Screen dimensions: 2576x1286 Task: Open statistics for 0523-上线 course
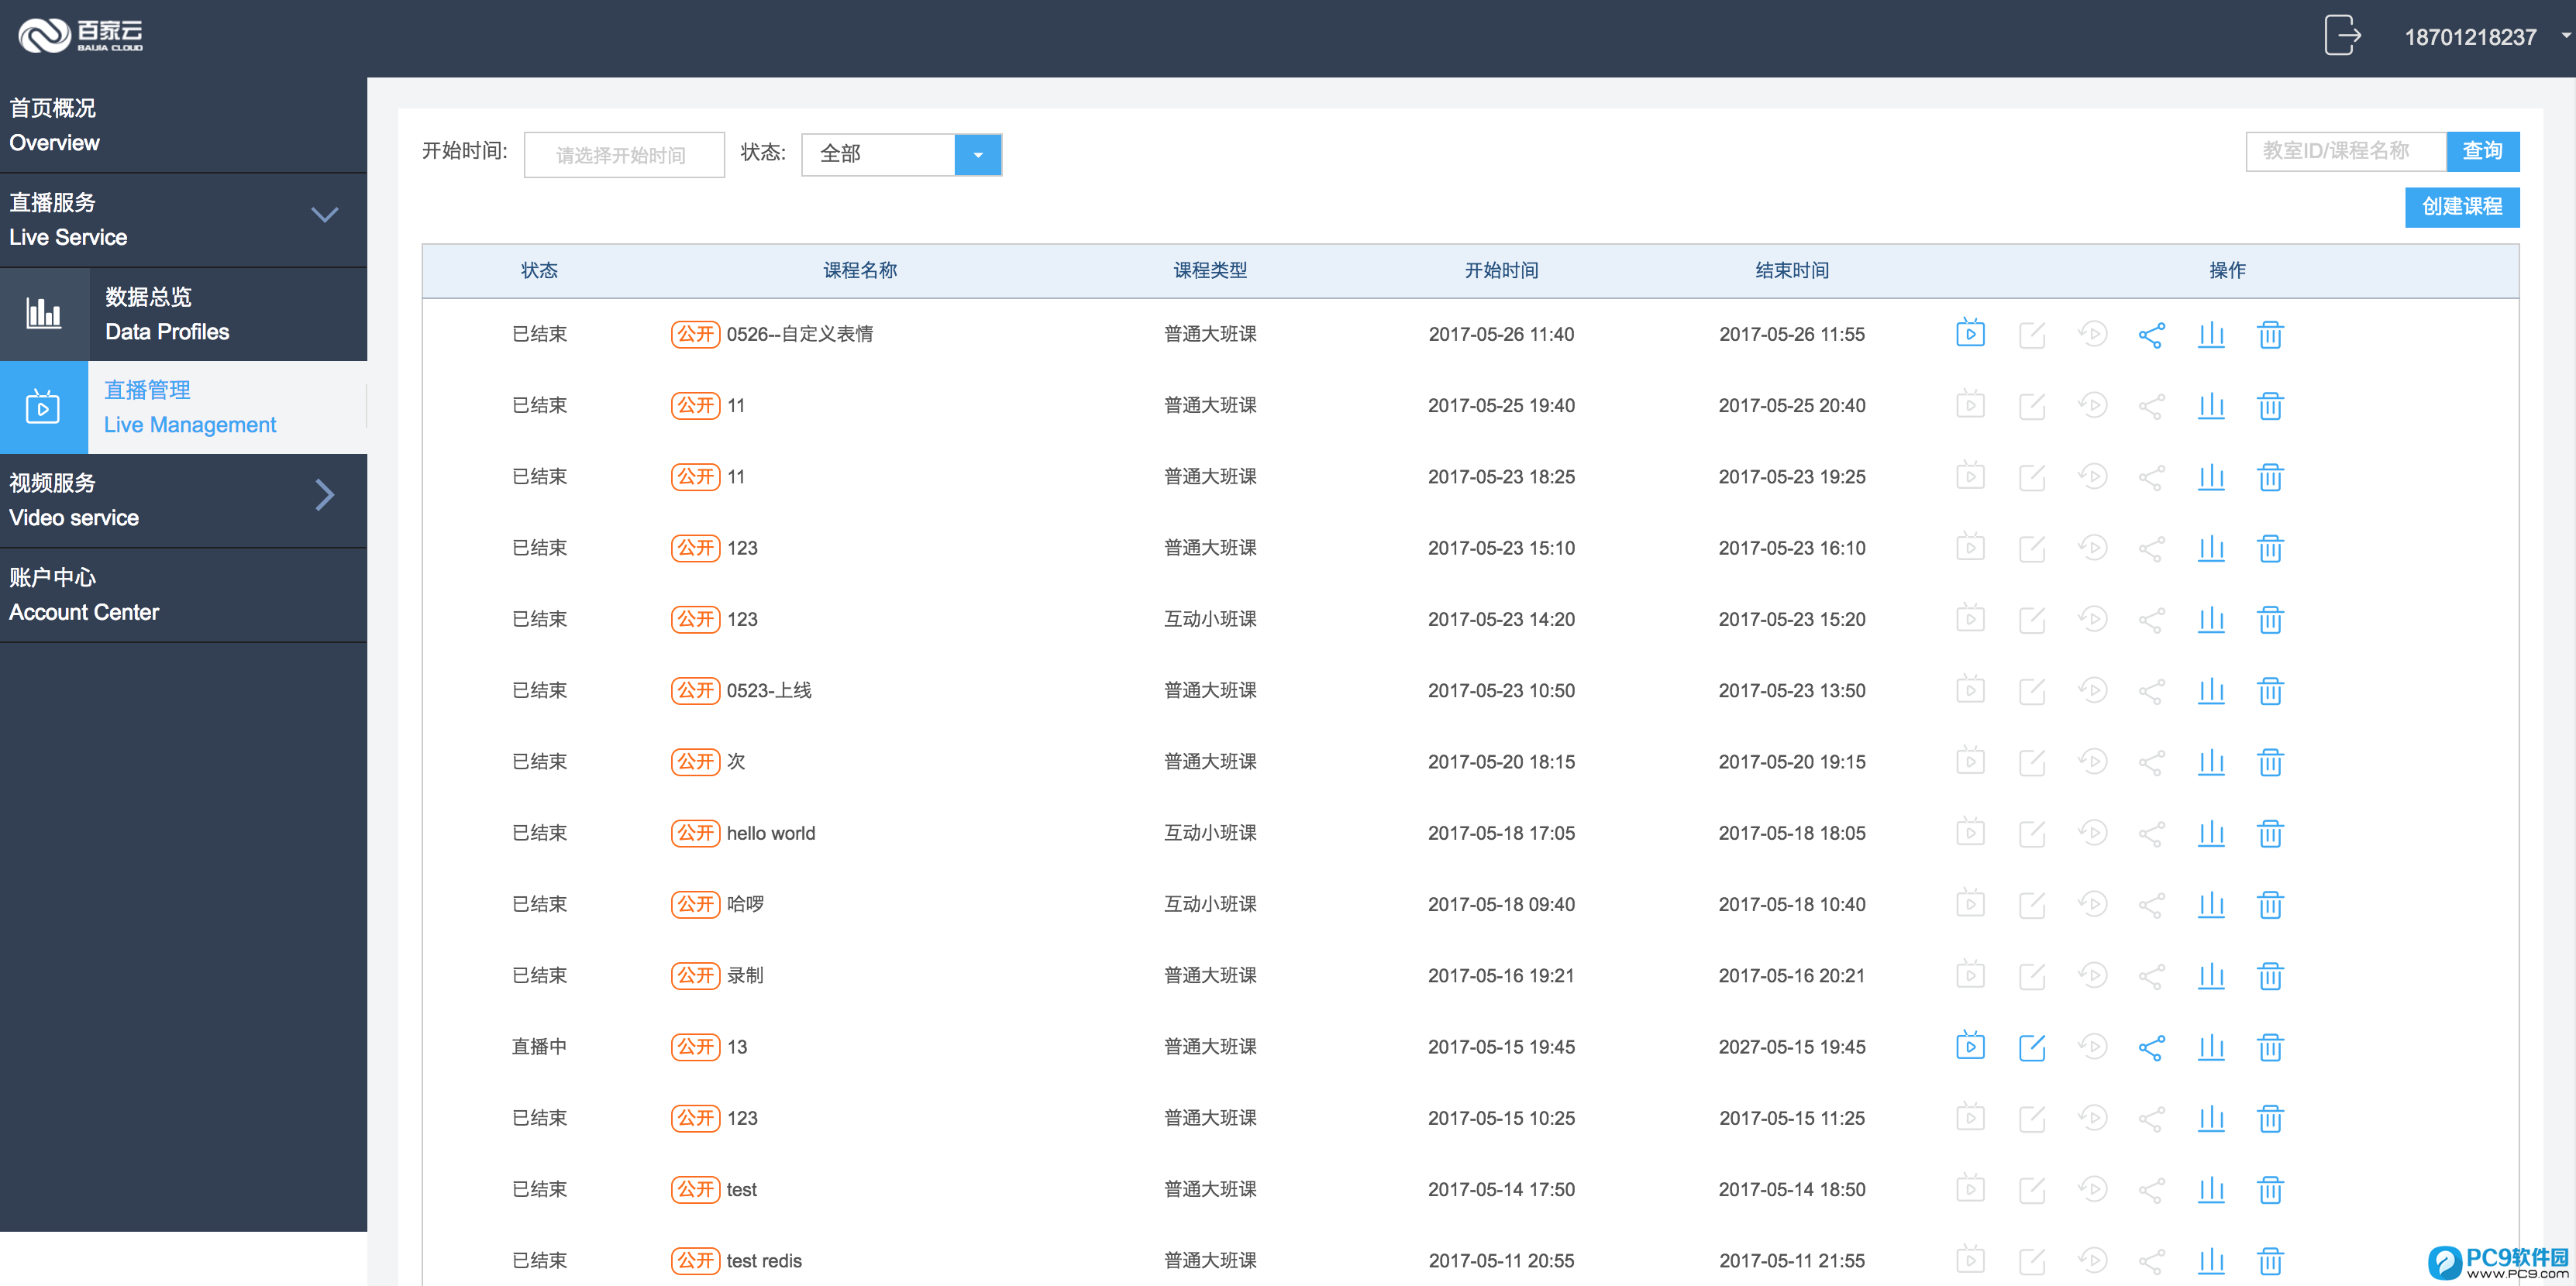(2211, 691)
